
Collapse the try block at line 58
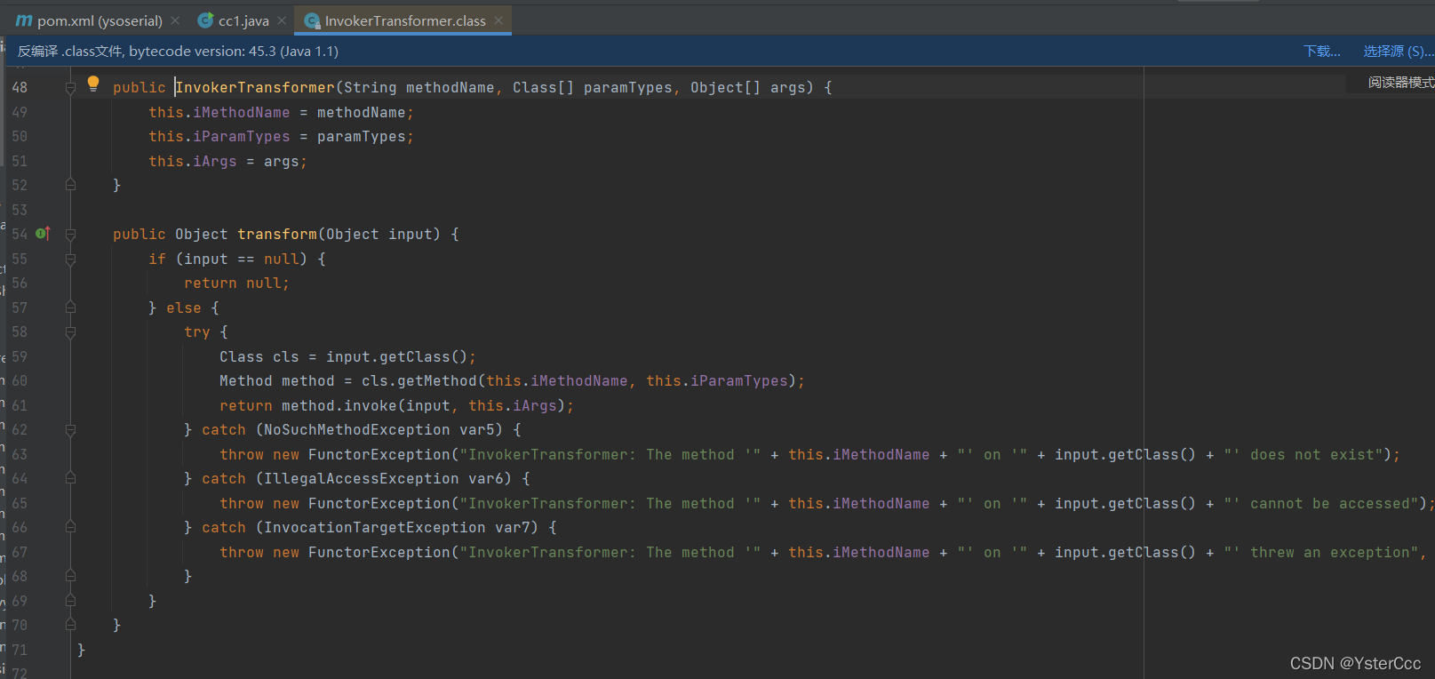pyautogui.click(x=70, y=332)
